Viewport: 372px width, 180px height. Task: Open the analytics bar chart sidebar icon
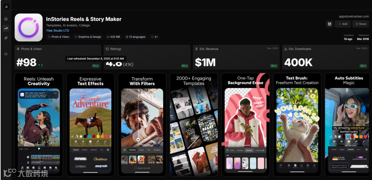[x=7, y=7]
